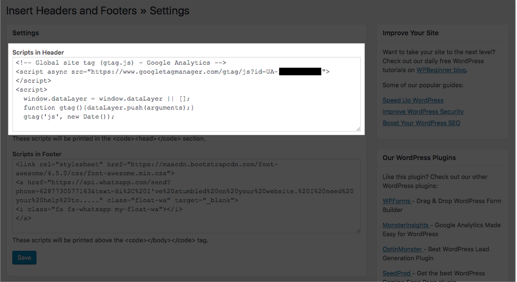Viewport: 517px width, 282px height.
Task: Click the footer scripts description text
Action: click(x=111, y=240)
